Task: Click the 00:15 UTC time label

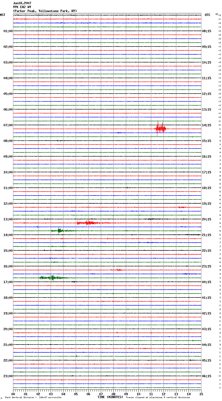Action: pos(207,282)
